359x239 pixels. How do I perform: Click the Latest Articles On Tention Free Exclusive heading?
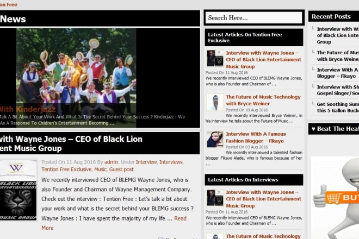click(245, 37)
